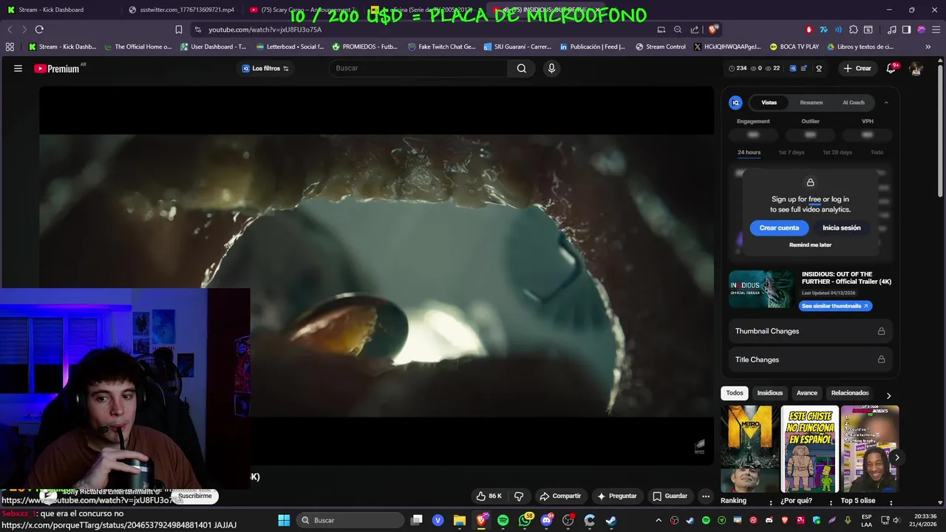Open Spotify from the Windows taskbar
946x532 pixels.
coord(503,520)
